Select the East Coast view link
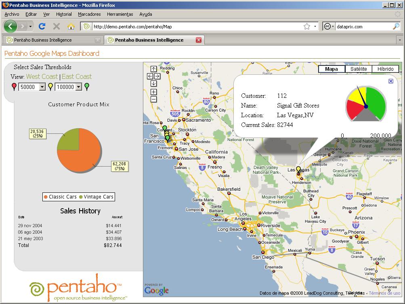Viewport: 405px width, 304px height. click(77, 76)
